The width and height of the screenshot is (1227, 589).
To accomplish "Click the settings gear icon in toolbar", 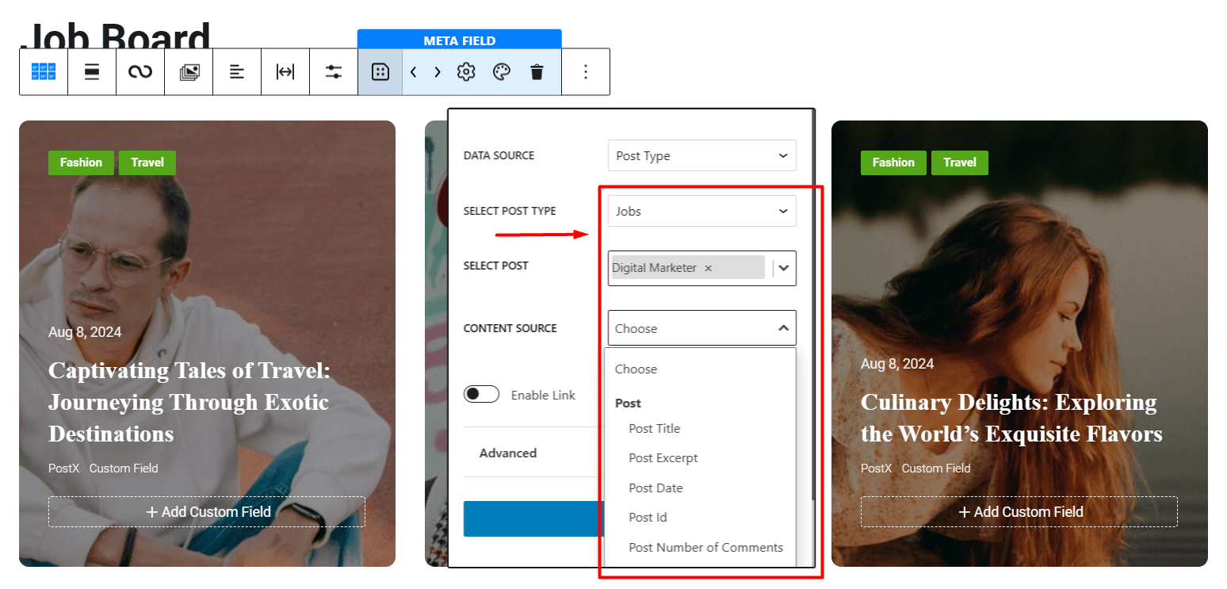I will [465, 71].
